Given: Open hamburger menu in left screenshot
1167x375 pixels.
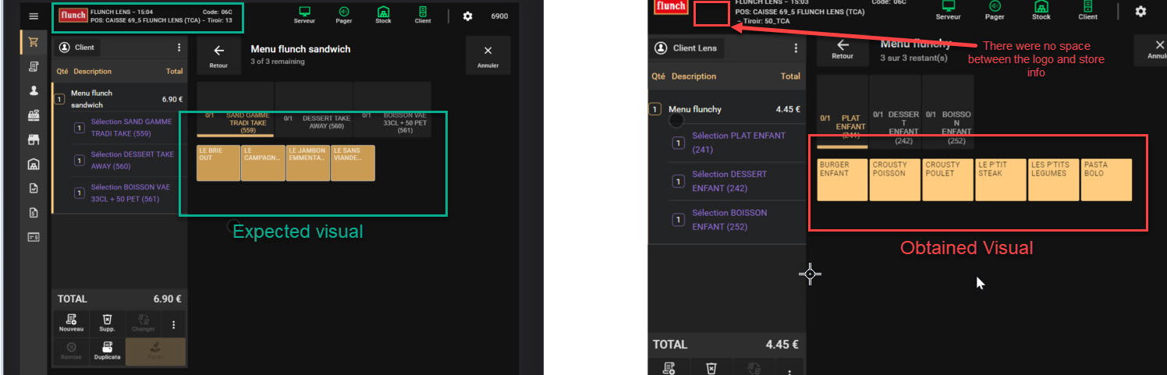Looking at the screenshot, I should tap(34, 16).
